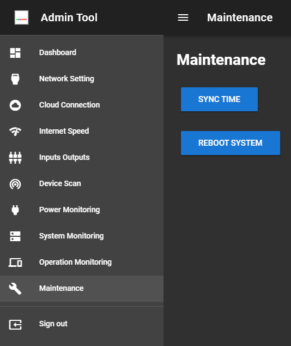Viewport: 291px width, 346px height.
Task: Click the Sign out arrow icon
Action: click(15, 325)
